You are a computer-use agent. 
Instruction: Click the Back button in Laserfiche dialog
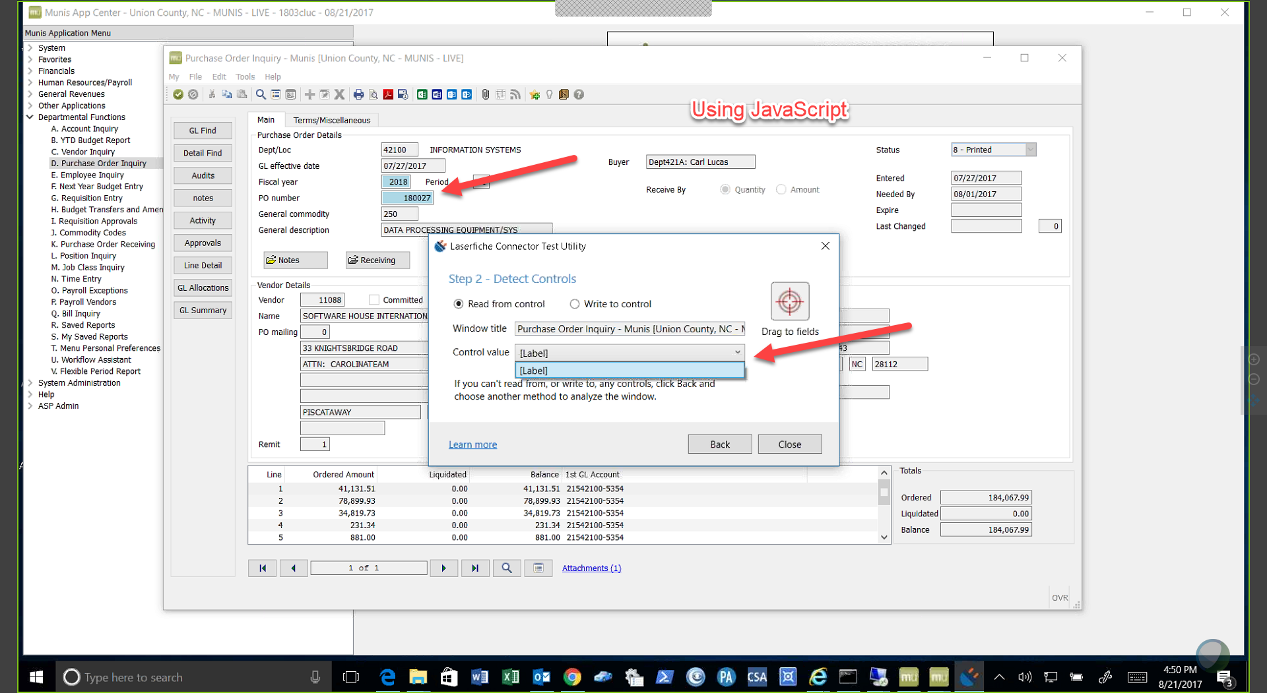point(719,444)
